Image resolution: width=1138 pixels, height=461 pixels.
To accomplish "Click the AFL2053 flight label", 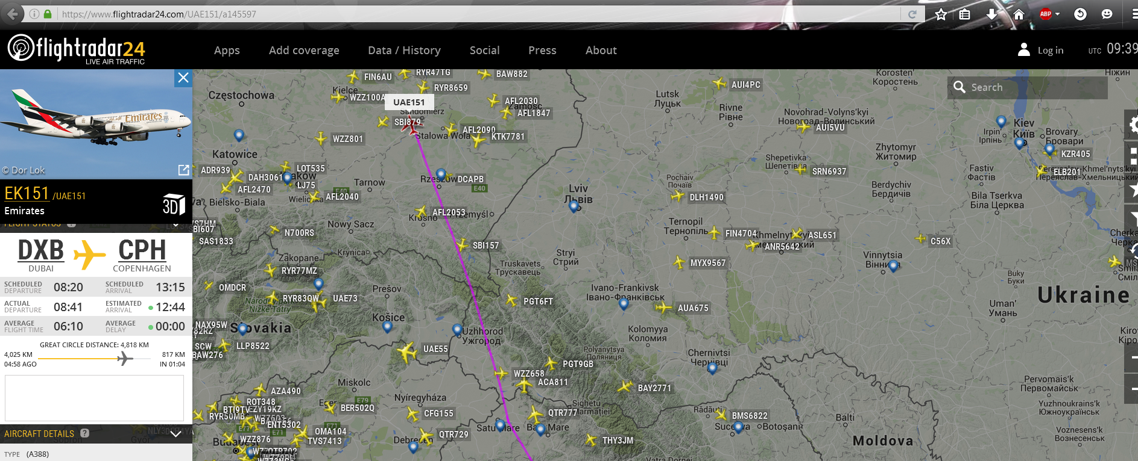I will (449, 212).
